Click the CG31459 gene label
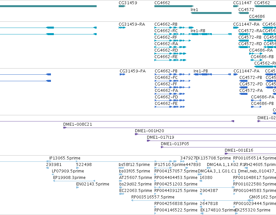Screen dimensions: 276x215 [x=128, y=3]
